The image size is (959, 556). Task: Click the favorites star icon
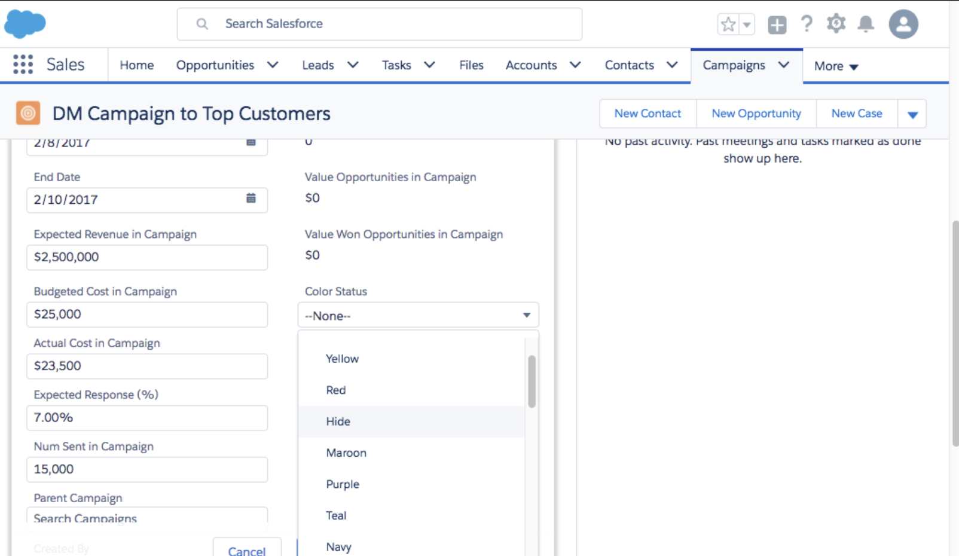(728, 25)
